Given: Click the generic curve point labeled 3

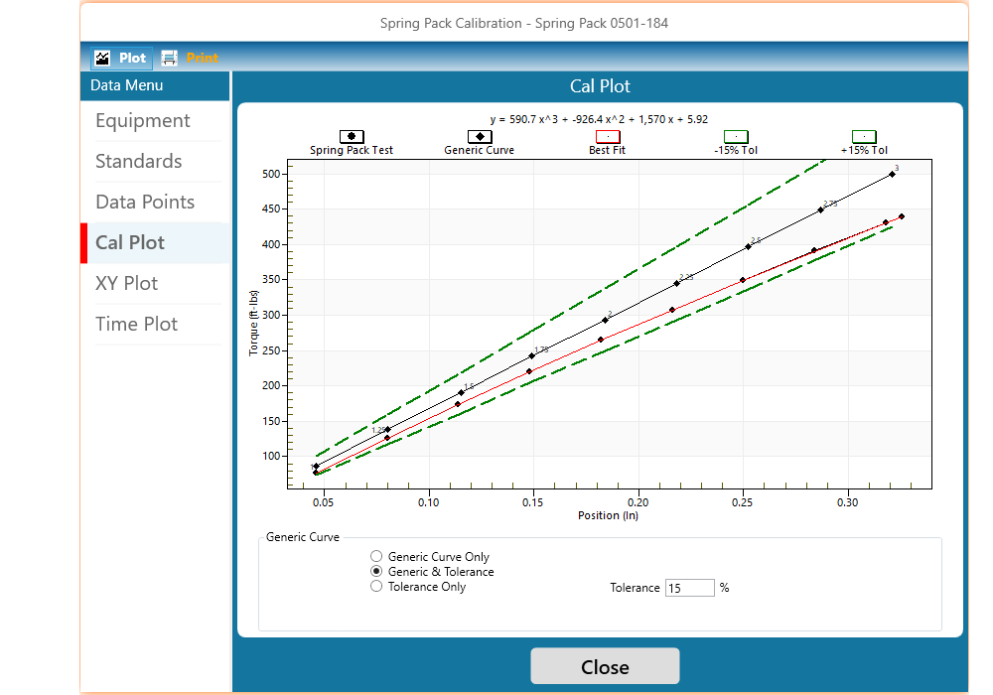Looking at the screenshot, I should click(x=892, y=174).
